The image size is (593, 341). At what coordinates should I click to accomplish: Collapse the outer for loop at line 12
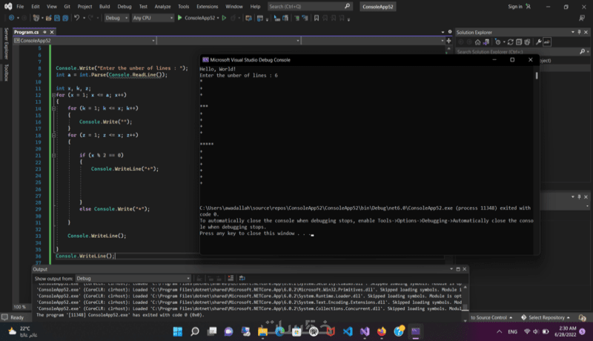coord(53,95)
